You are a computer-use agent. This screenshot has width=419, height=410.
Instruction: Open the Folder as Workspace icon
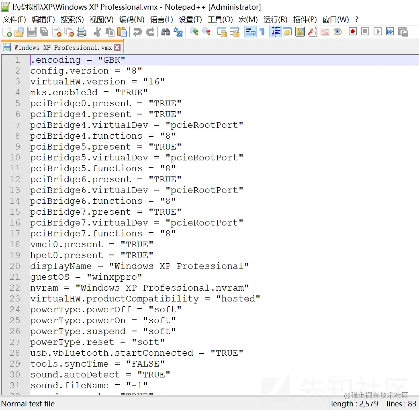[325, 32]
